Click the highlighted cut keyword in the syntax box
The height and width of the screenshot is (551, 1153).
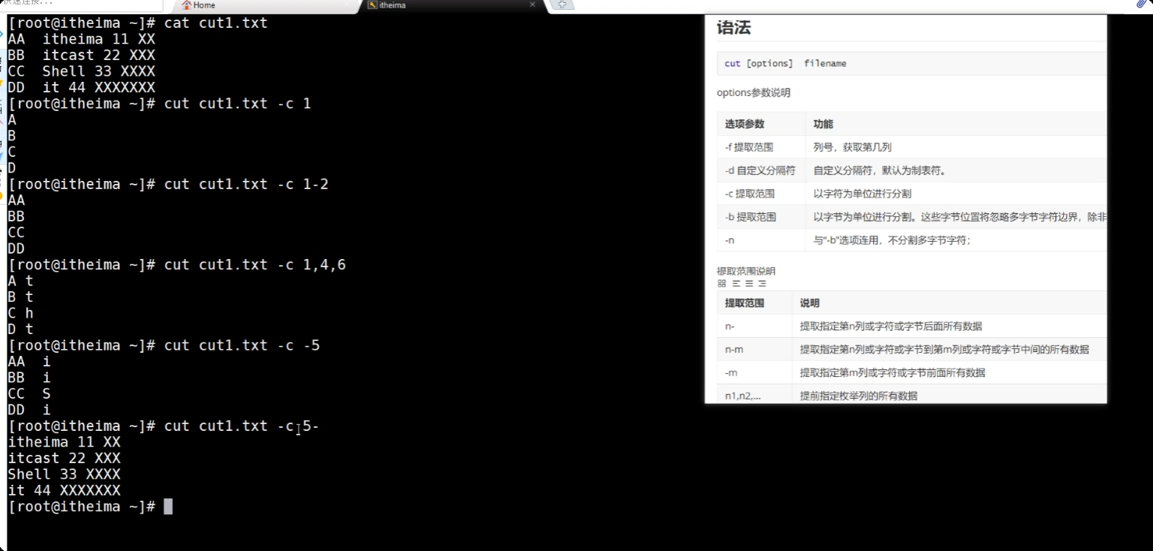coord(732,63)
